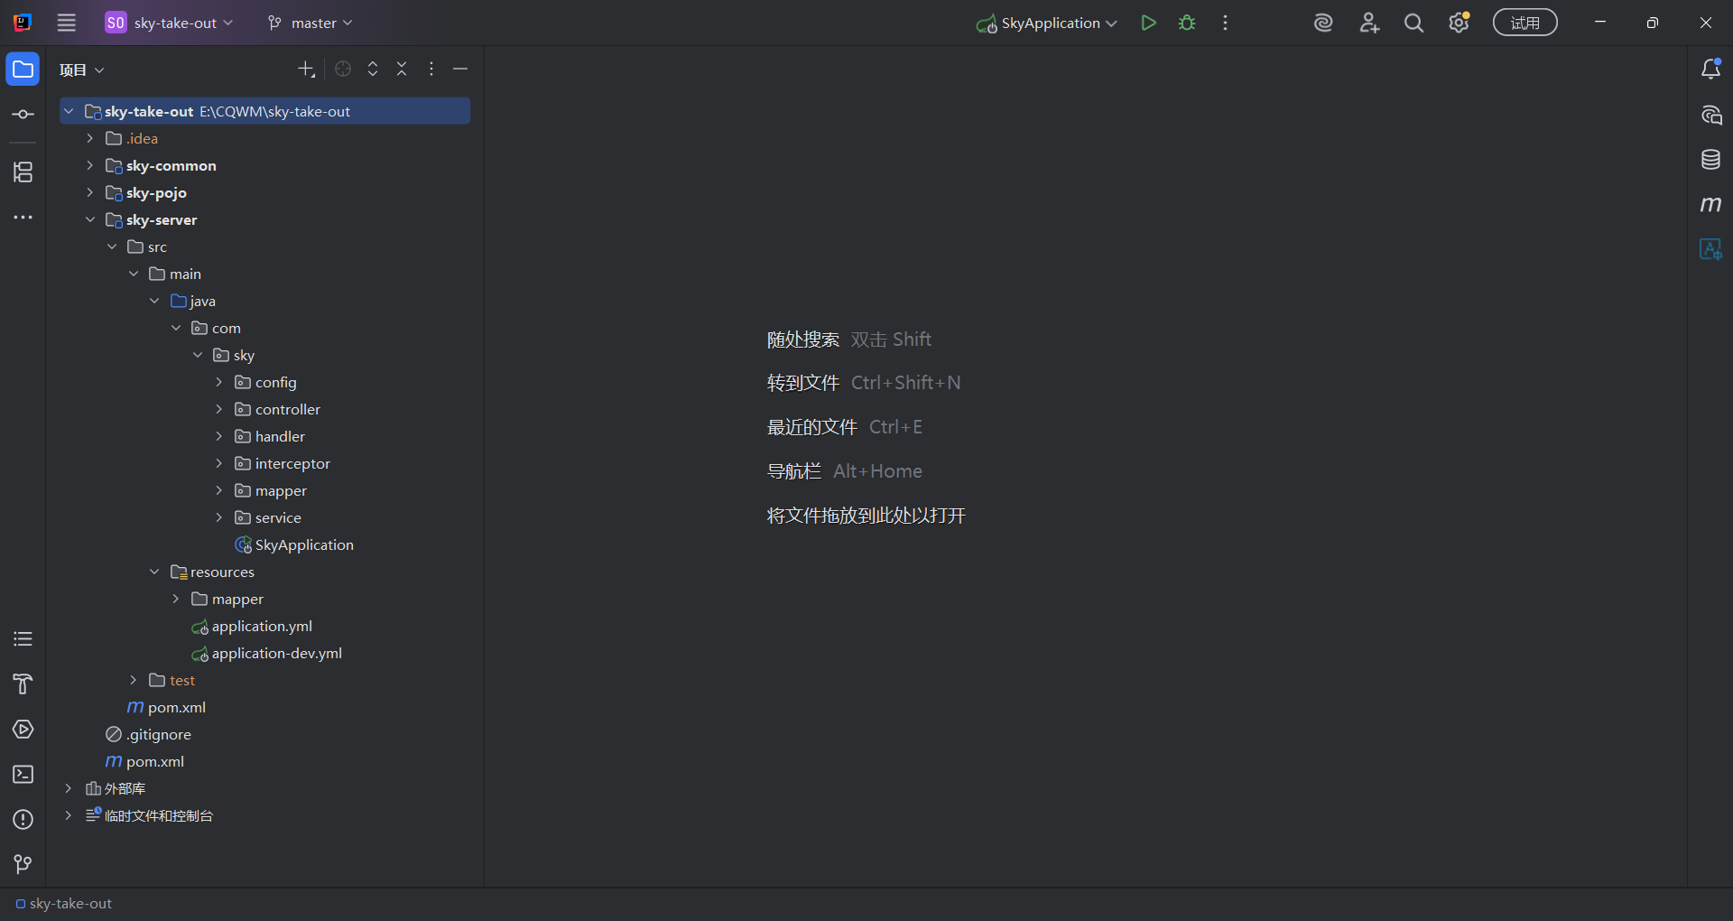Start debugging with the bug icon
This screenshot has width=1733, height=921.
1187,23
